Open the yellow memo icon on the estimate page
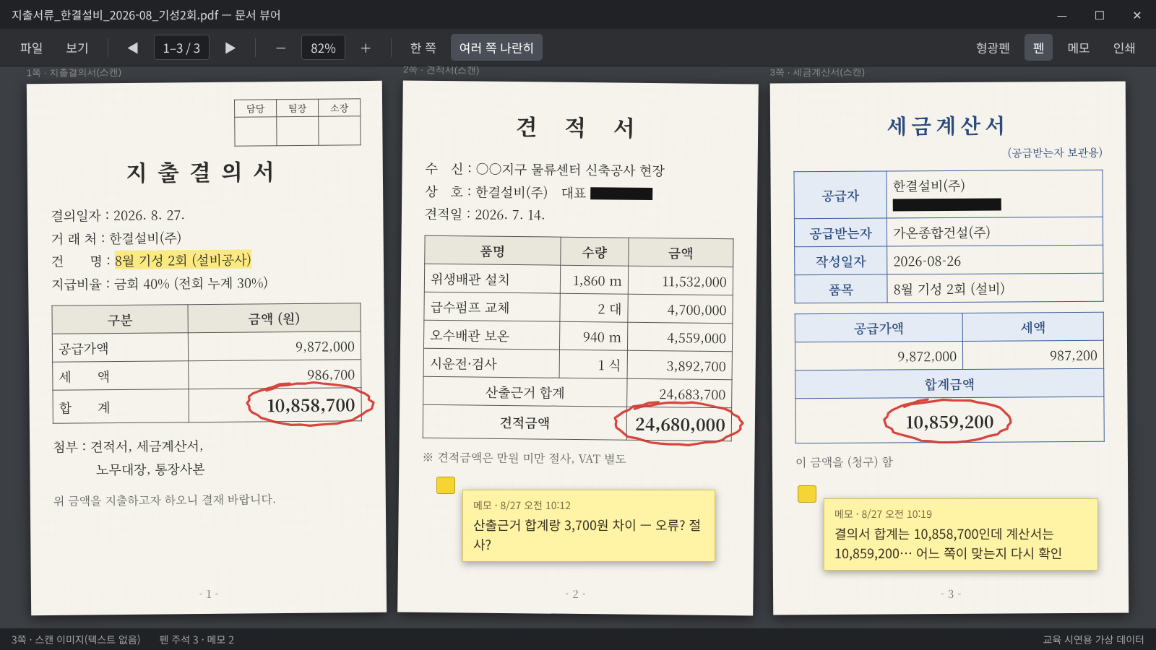The height and width of the screenshot is (650, 1156). (x=446, y=485)
